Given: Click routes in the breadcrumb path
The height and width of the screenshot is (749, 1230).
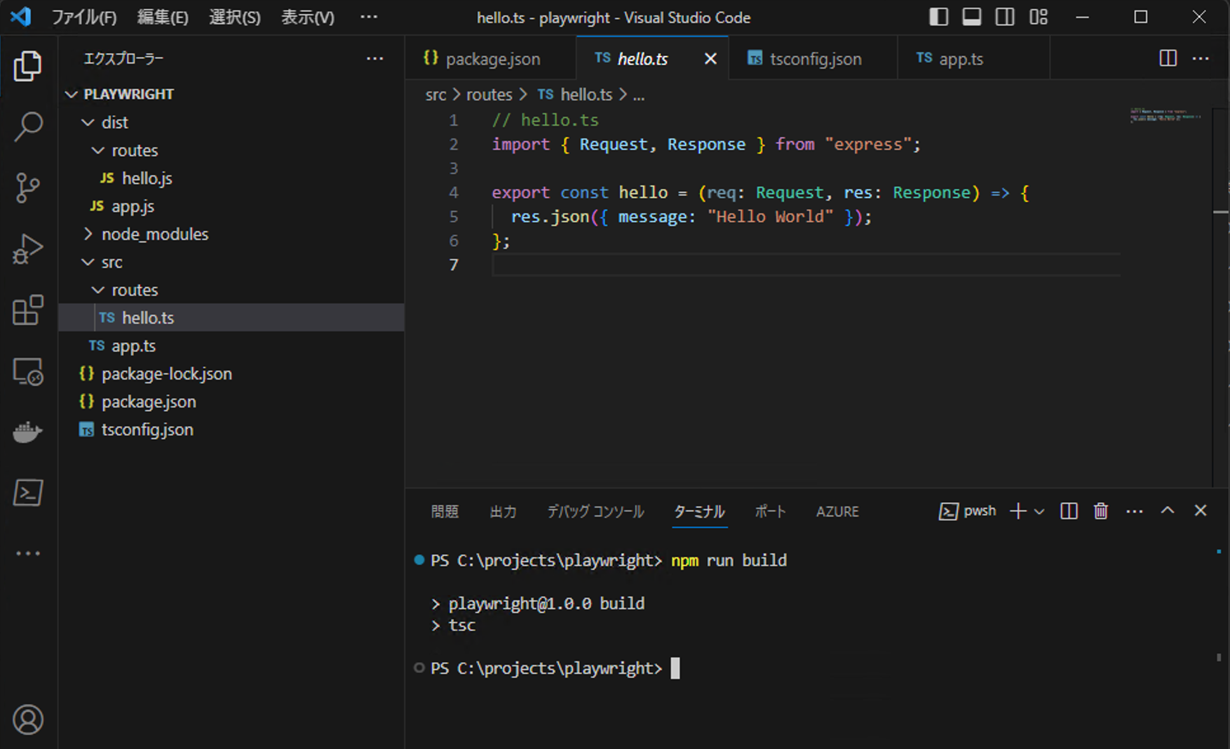Looking at the screenshot, I should click(x=489, y=95).
